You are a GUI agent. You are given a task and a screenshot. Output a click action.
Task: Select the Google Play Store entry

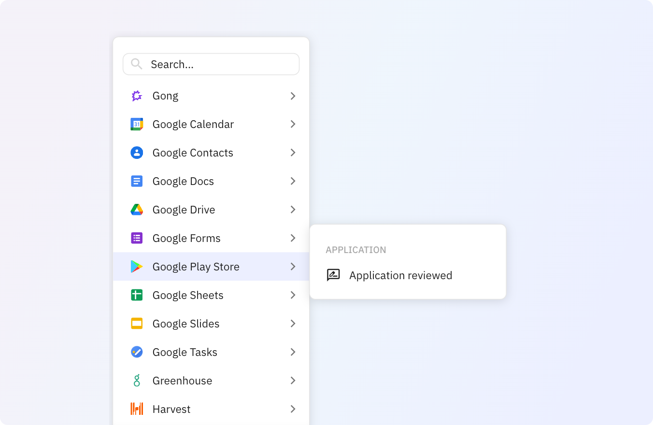211,267
